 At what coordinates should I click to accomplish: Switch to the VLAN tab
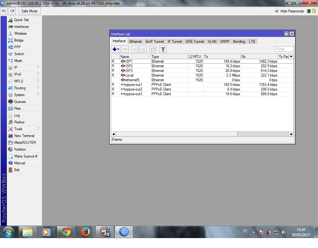point(212,42)
